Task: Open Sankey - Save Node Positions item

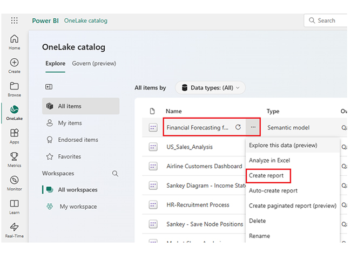Action: pos(205,224)
